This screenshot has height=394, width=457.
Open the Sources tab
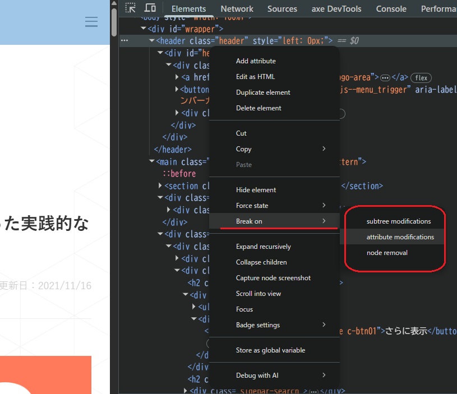click(x=282, y=9)
